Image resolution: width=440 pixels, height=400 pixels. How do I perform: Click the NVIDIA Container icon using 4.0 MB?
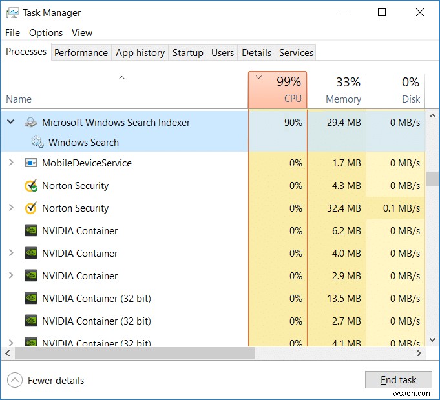(x=31, y=253)
